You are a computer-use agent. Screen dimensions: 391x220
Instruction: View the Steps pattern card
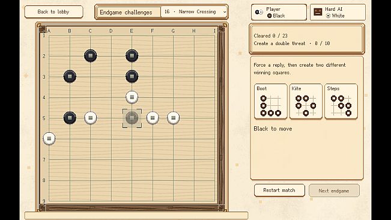click(341, 101)
